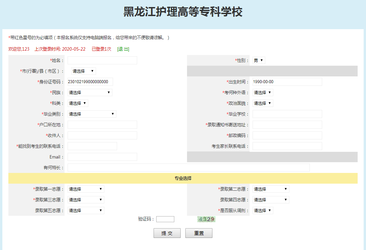This screenshot has width=366, height=250.
Task: Open the 民族 ethnicity dropdown
Action: point(90,92)
